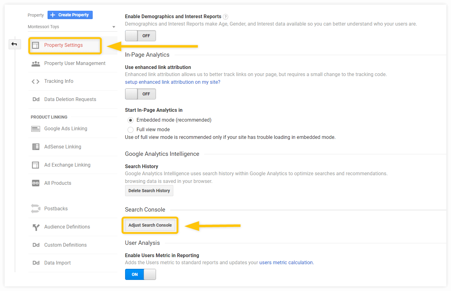451x291 pixels.
Task: Click the Audience Definitions icon
Action: click(36, 227)
